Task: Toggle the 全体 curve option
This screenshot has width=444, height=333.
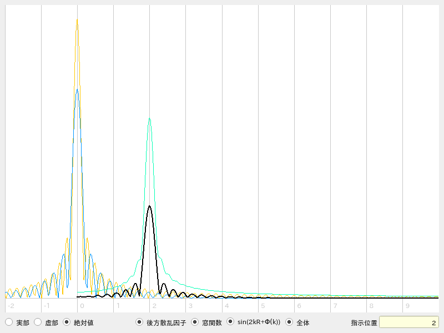Action: pyautogui.click(x=289, y=322)
